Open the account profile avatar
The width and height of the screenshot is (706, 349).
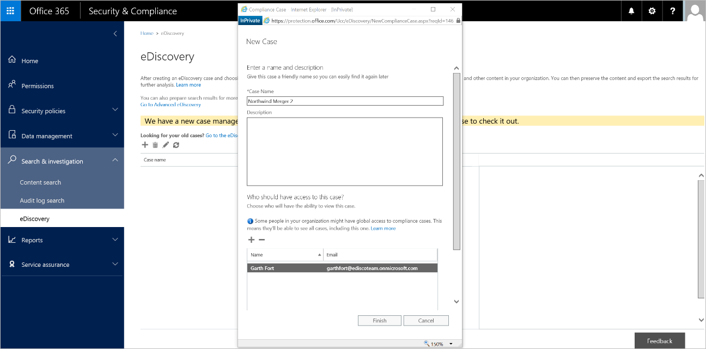pyautogui.click(x=695, y=10)
